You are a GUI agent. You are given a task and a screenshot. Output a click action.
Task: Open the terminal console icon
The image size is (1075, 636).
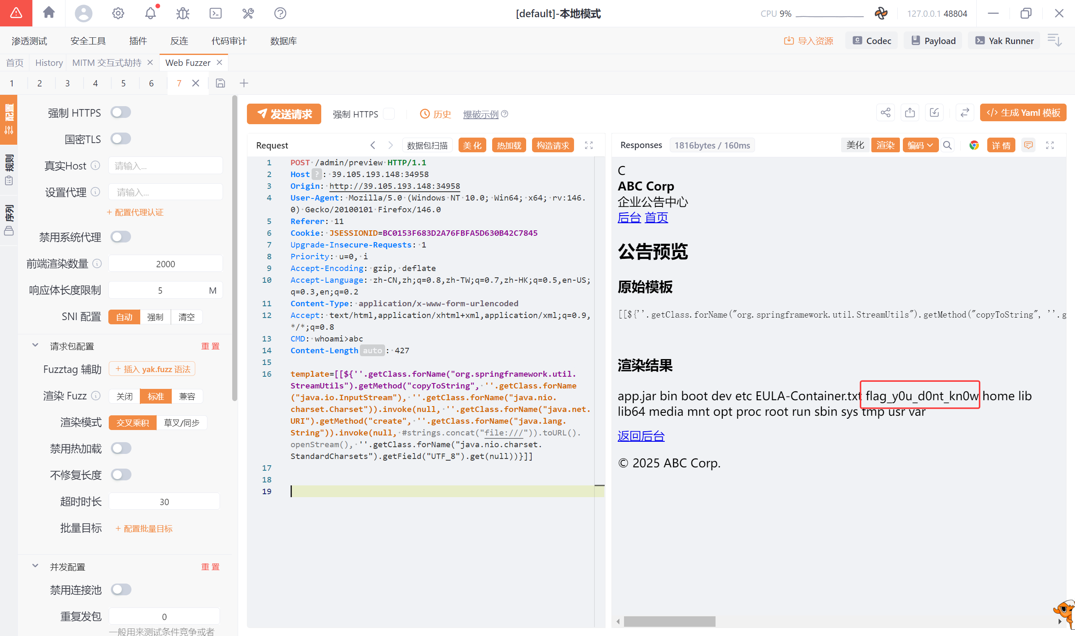point(215,13)
